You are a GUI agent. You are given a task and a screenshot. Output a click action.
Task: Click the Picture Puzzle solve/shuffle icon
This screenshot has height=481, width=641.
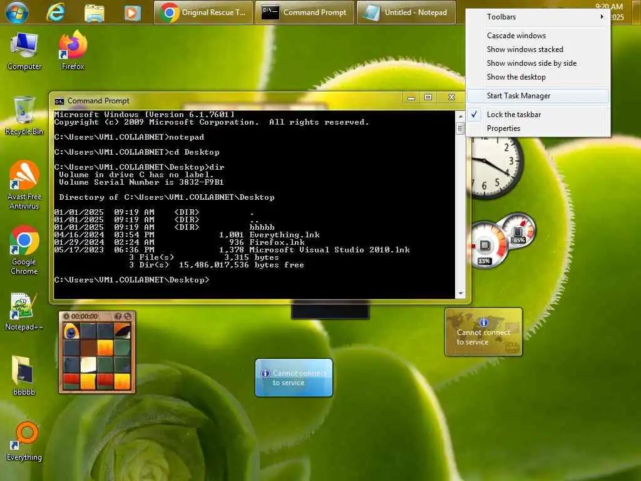coord(128,316)
